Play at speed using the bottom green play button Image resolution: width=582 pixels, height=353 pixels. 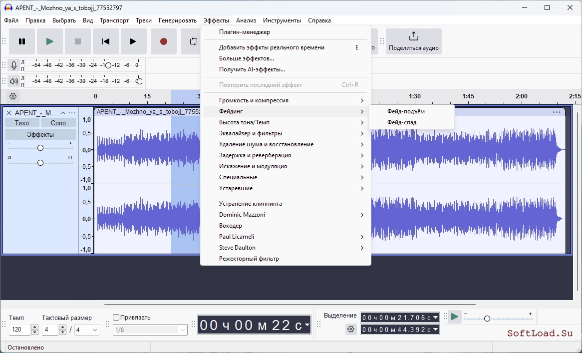tap(455, 317)
